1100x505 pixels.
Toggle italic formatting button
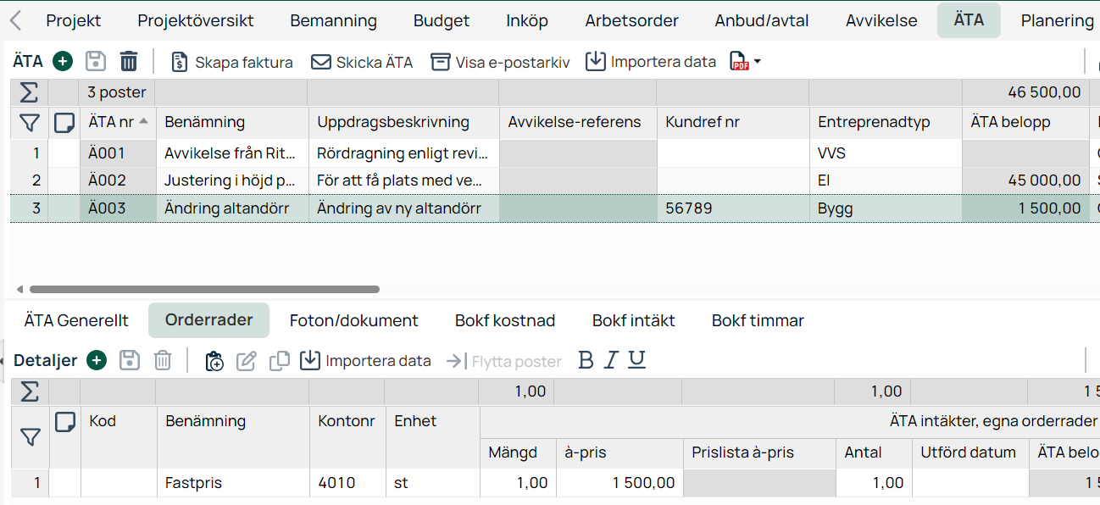coord(611,360)
